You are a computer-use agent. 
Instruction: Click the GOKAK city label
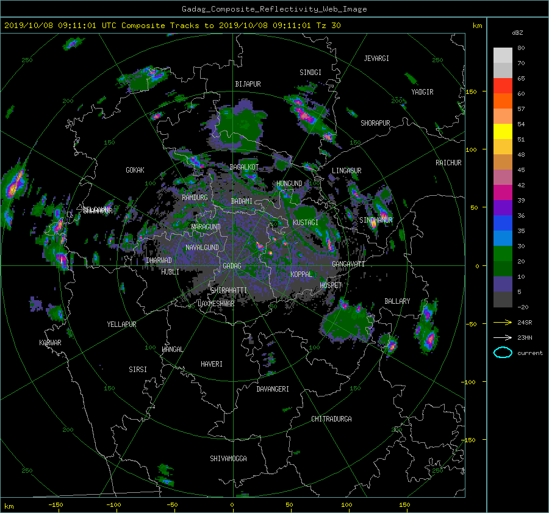pyautogui.click(x=135, y=170)
